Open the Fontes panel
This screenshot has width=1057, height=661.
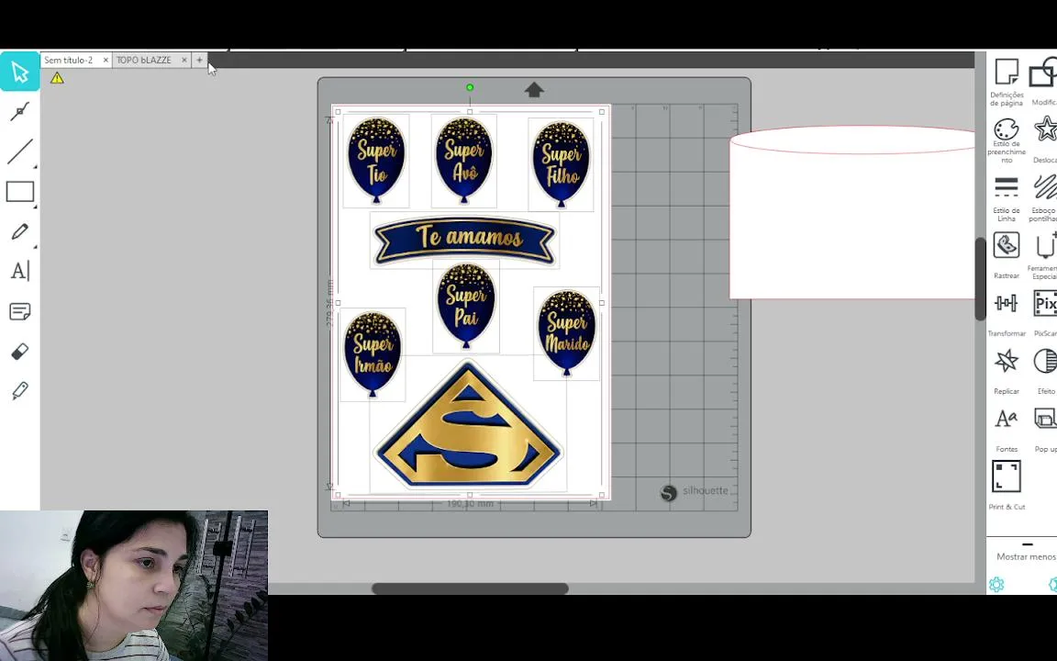pyautogui.click(x=1007, y=430)
